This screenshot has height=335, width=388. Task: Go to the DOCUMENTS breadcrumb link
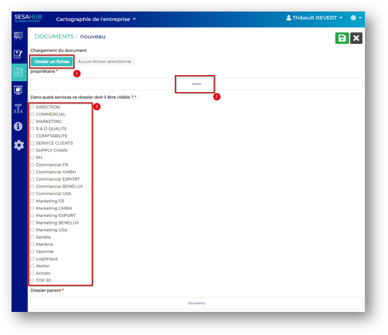click(54, 37)
